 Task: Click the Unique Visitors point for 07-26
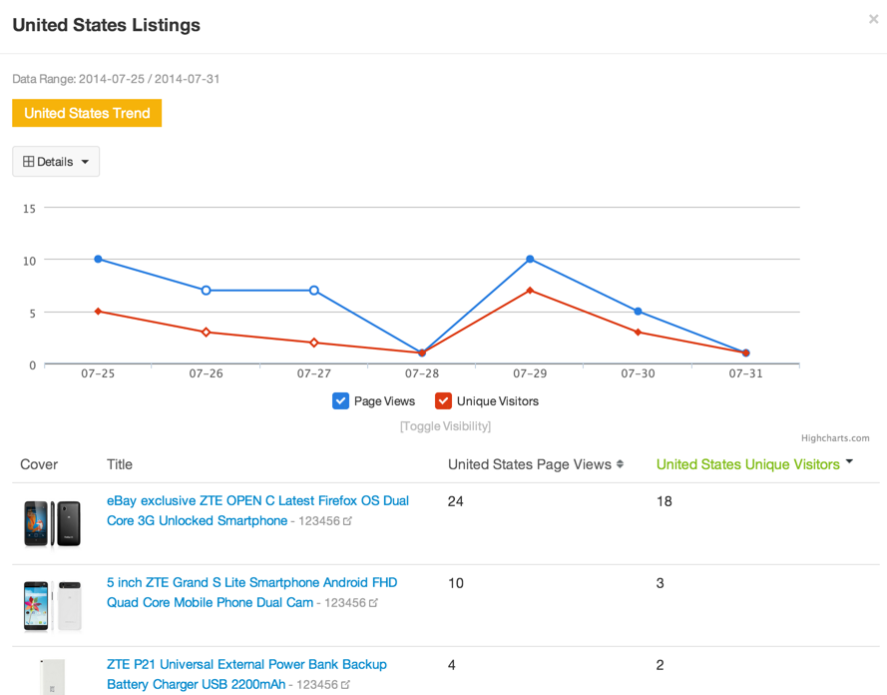pyautogui.click(x=206, y=333)
